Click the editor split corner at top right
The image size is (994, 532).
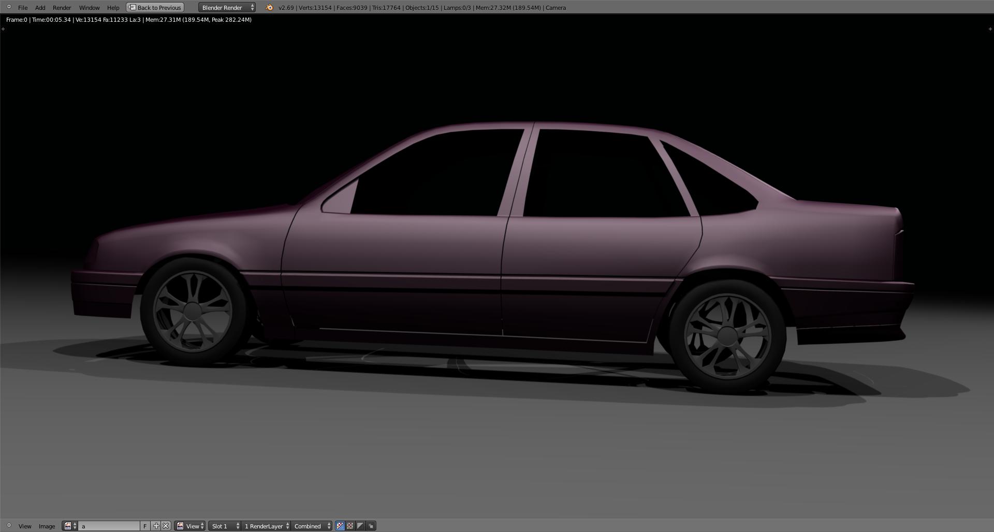pyautogui.click(x=990, y=29)
